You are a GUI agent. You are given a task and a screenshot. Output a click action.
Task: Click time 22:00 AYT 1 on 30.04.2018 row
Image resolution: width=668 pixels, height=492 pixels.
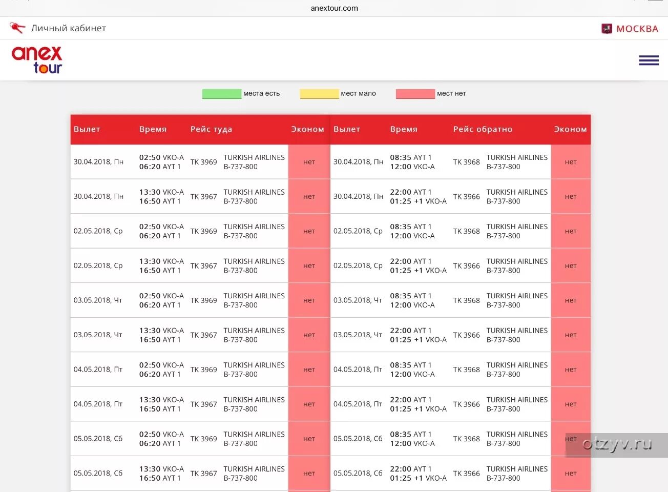(411, 192)
